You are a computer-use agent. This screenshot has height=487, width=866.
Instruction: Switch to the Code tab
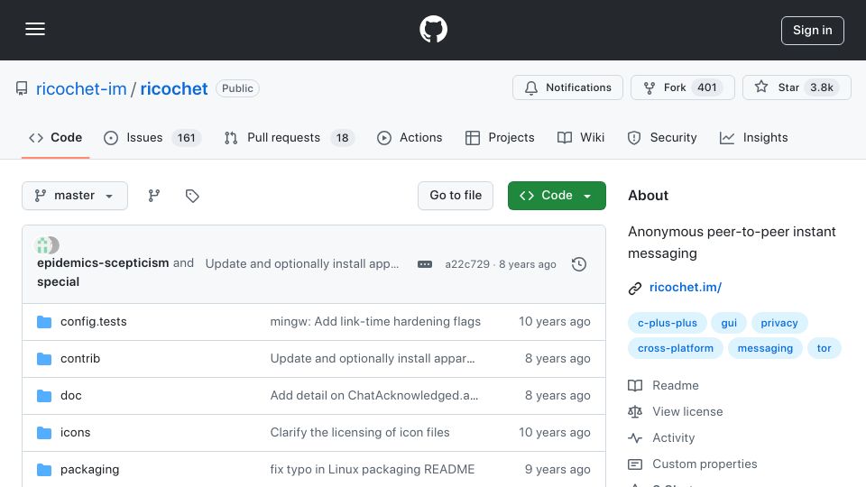tap(55, 137)
